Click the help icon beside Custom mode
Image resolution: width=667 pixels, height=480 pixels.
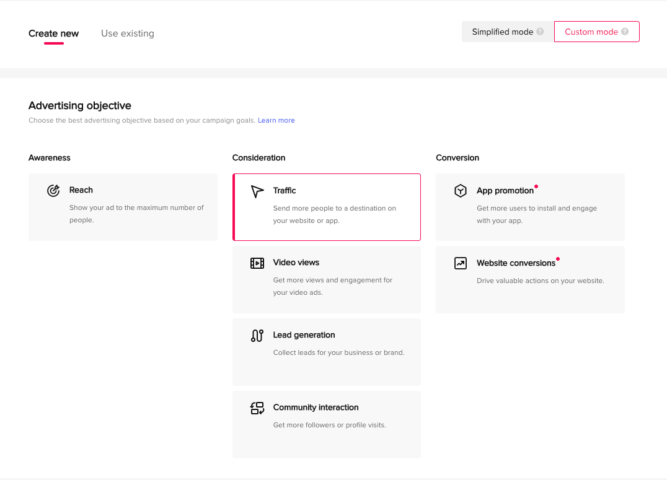click(x=624, y=32)
